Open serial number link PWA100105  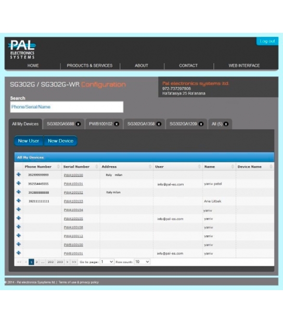click(73, 219)
